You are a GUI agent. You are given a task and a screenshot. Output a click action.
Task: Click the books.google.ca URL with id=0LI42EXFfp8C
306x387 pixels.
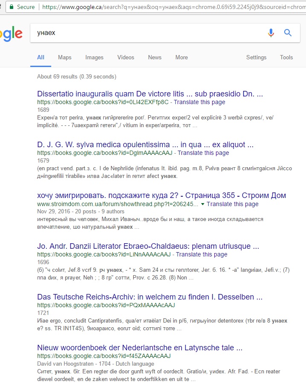pyautogui.click(x=103, y=102)
